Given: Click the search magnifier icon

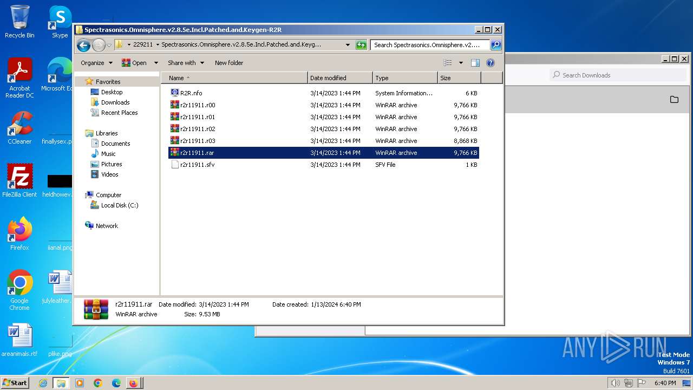Looking at the screenshot, I should tap(495, 45).
